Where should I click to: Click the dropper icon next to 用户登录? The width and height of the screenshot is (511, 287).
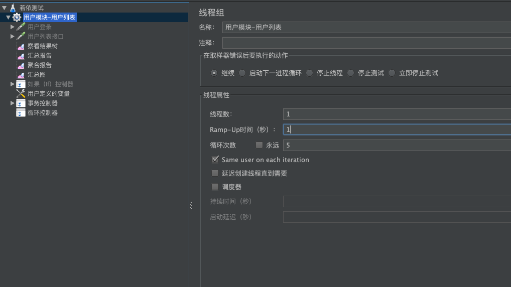pyautogui.click(x=21, y=27)
